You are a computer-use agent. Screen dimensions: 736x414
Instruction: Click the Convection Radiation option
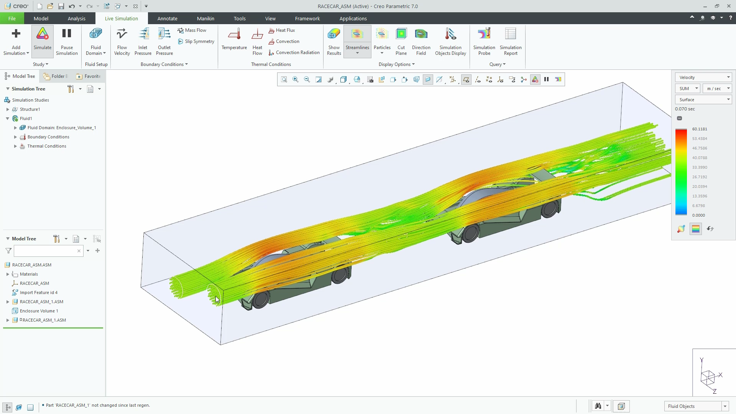pos(294,53)
